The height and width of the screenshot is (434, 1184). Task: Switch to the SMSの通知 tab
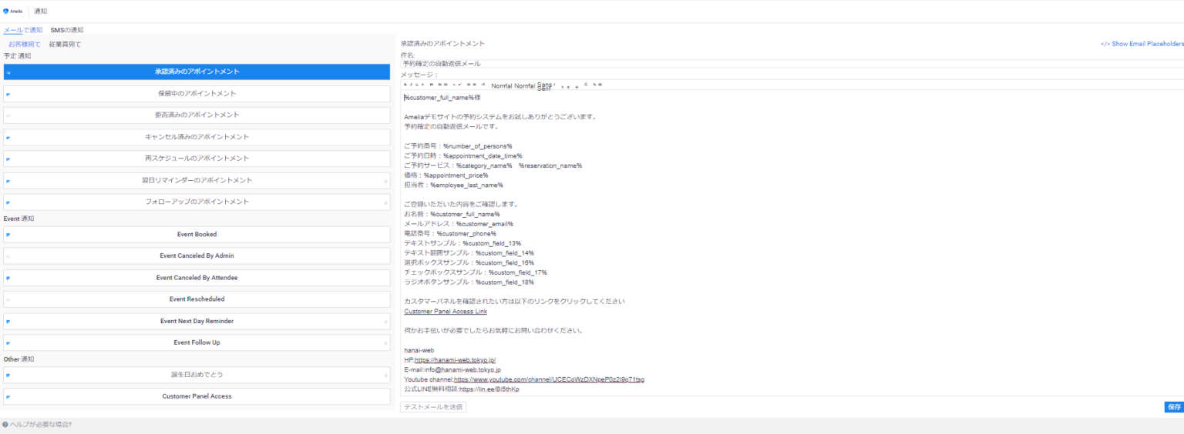pyautogui.click(x=67, y=30)
